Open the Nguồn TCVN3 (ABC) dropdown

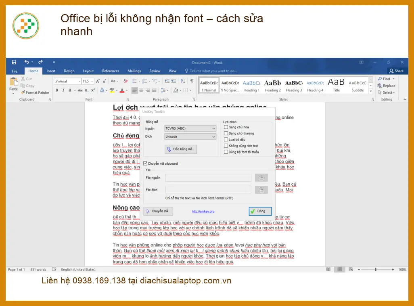point(190,128)
